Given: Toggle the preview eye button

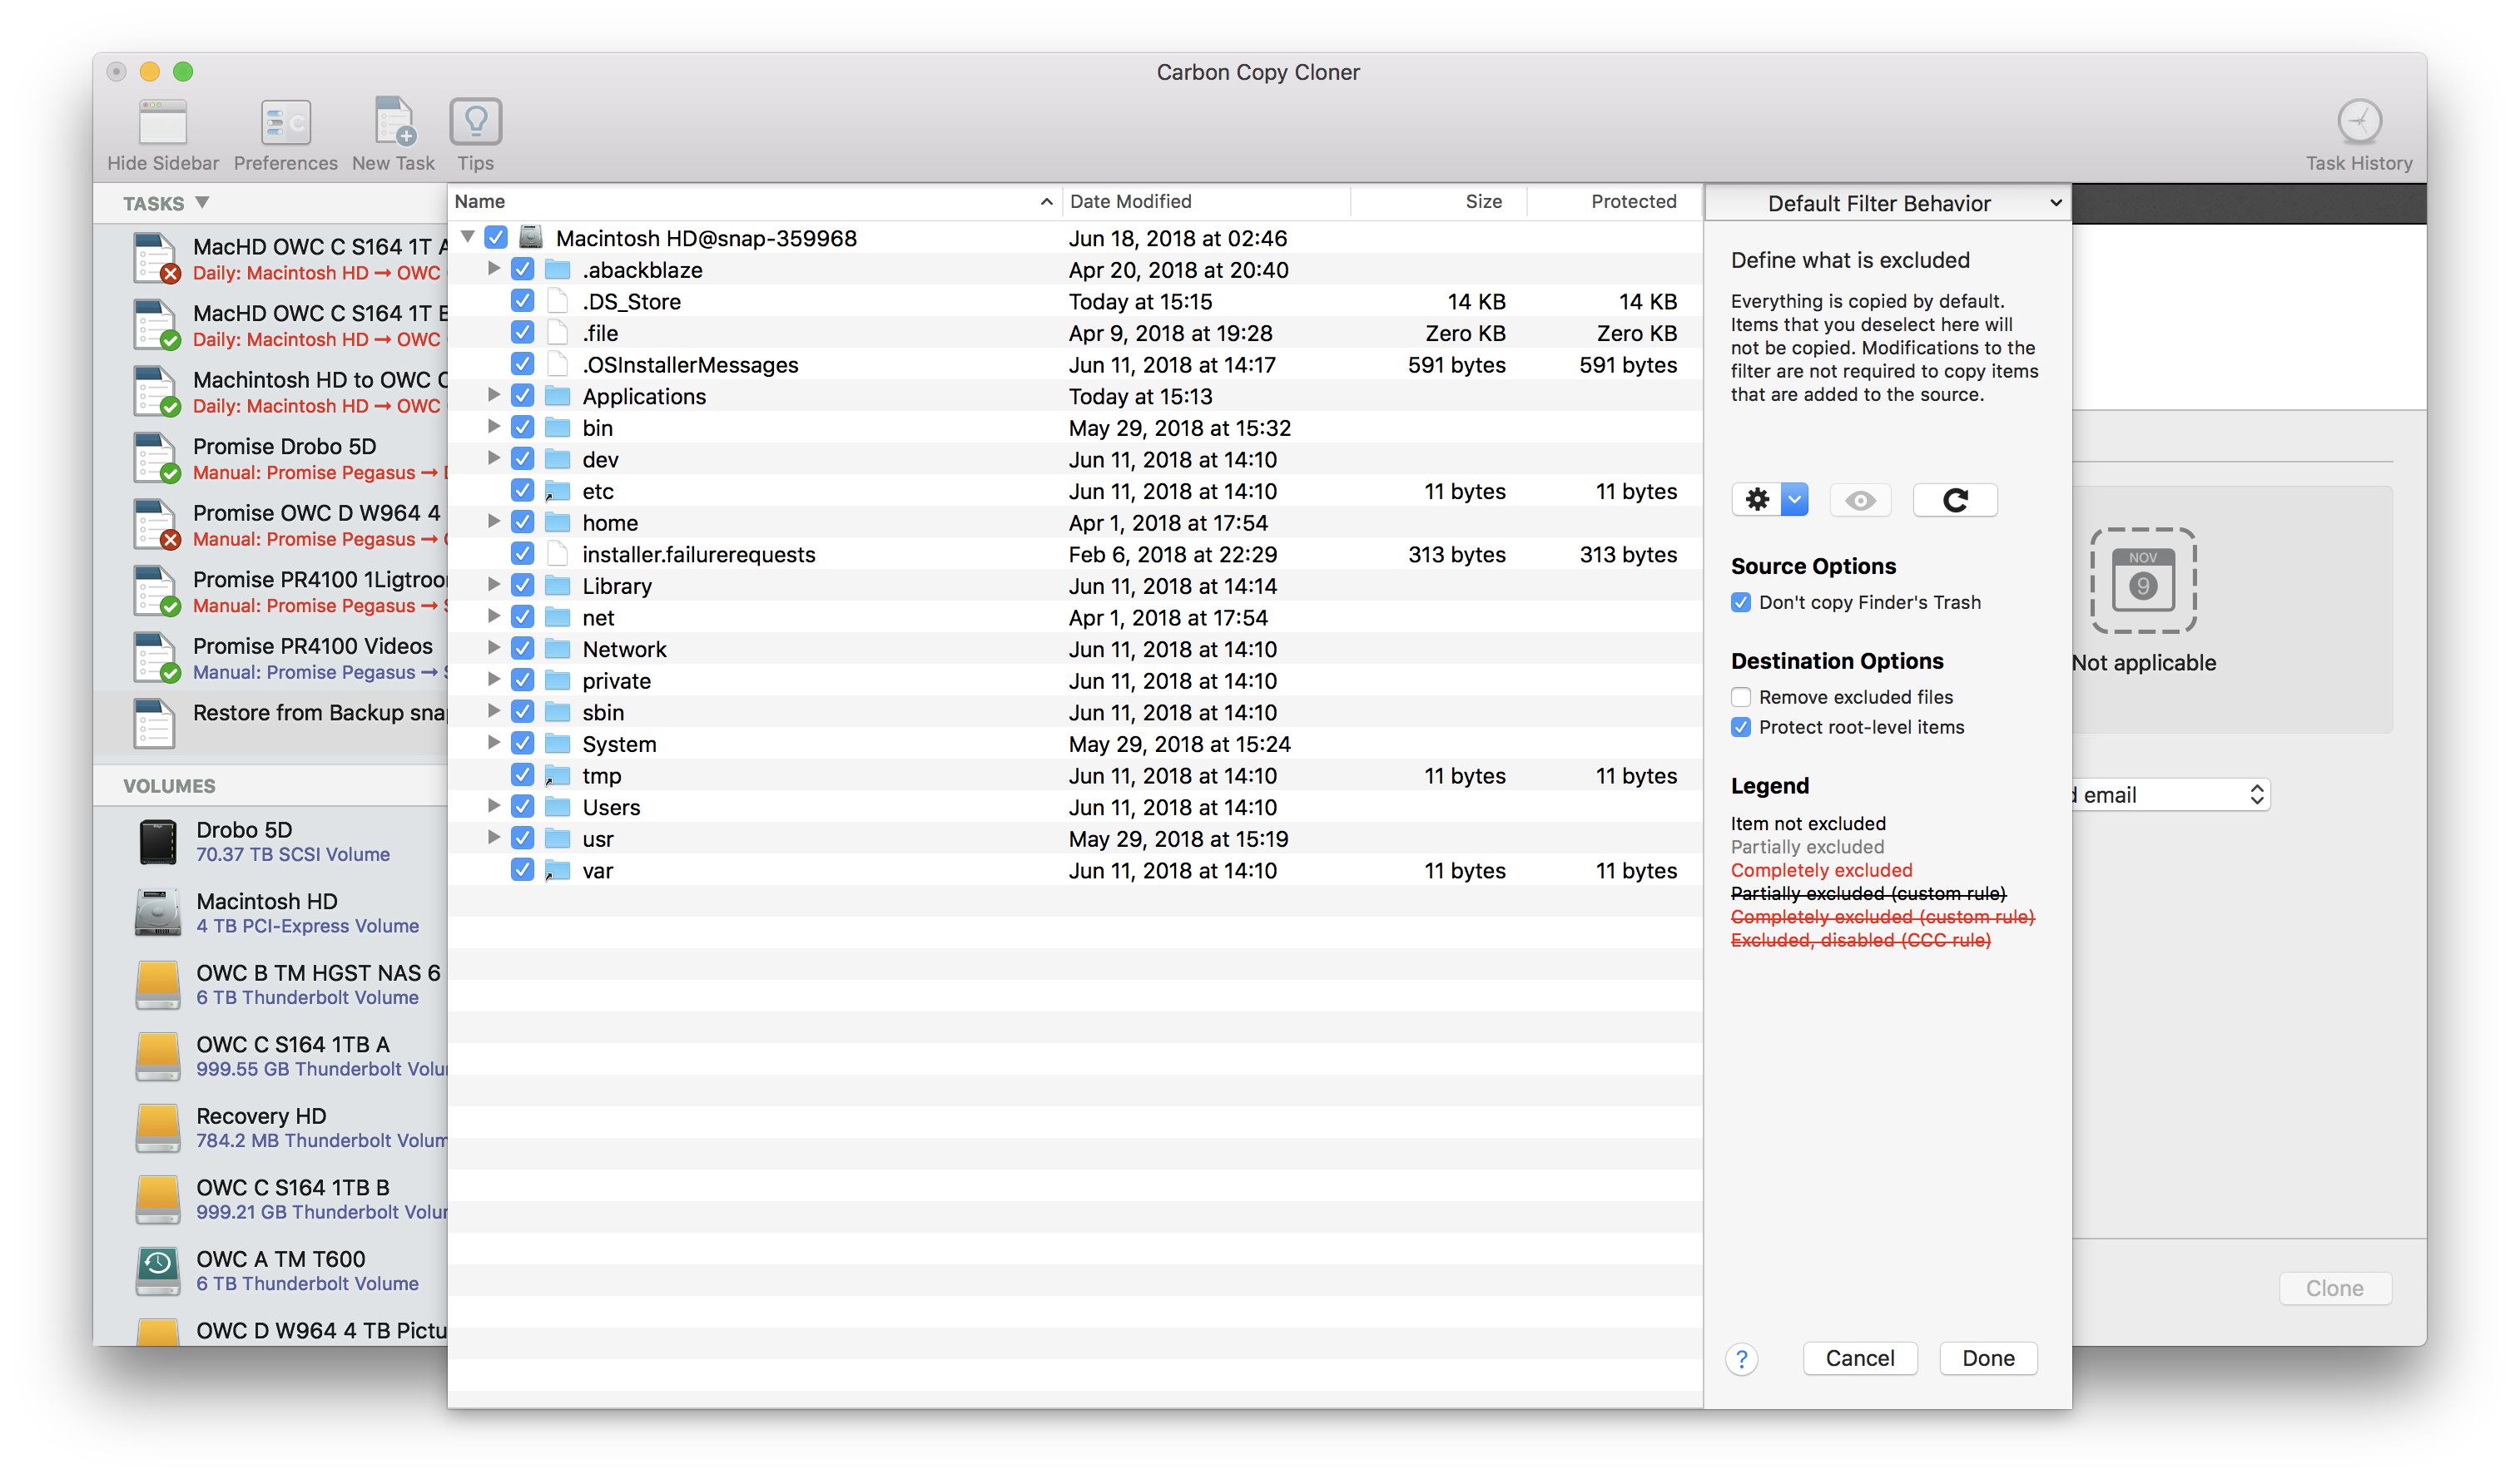Looking at the screenshot, I should (1860, 500).
